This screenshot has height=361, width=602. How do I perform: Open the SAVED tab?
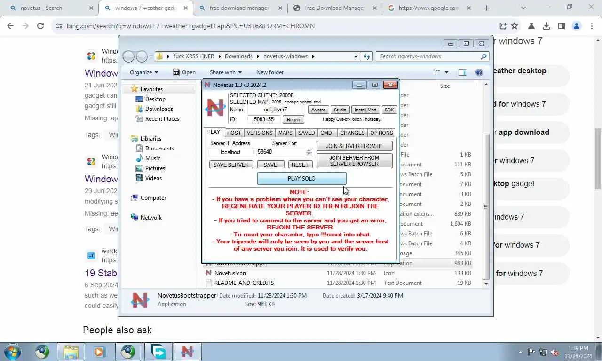[306, 133]
